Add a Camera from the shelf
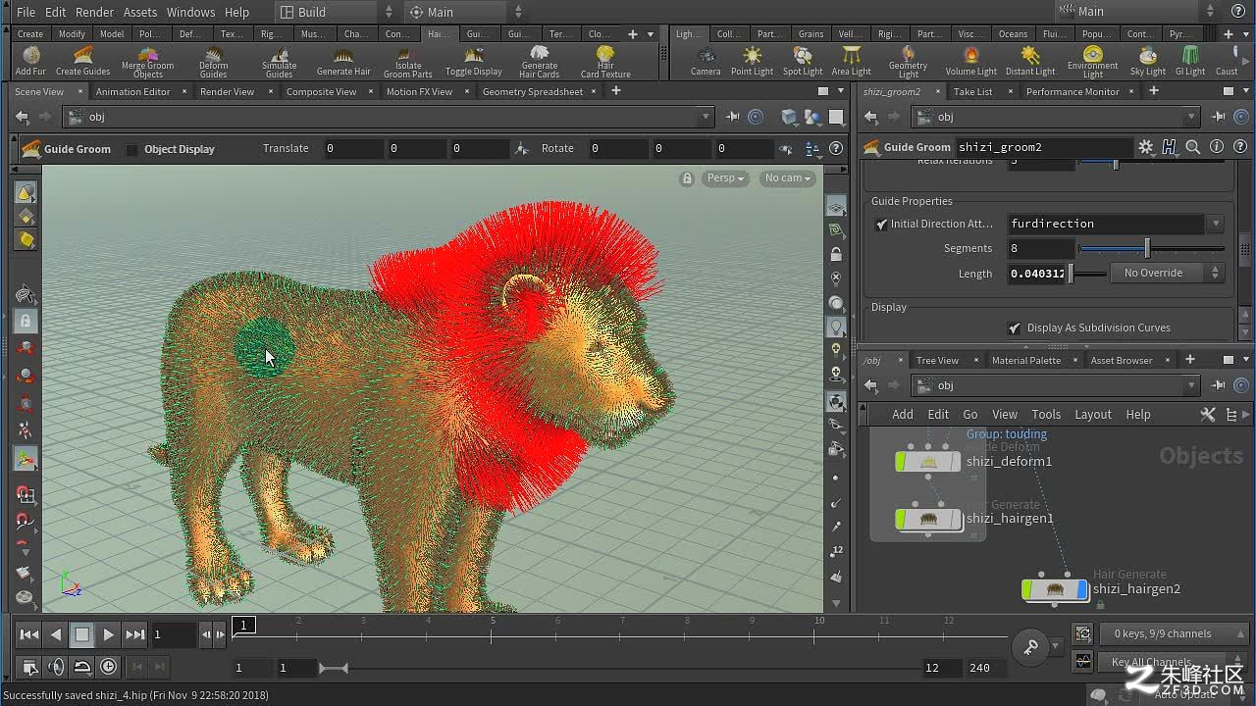This screenshot has height=706, width=1256. 706,61
